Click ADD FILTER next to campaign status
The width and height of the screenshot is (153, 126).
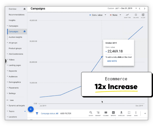click(x=66, y=114)
